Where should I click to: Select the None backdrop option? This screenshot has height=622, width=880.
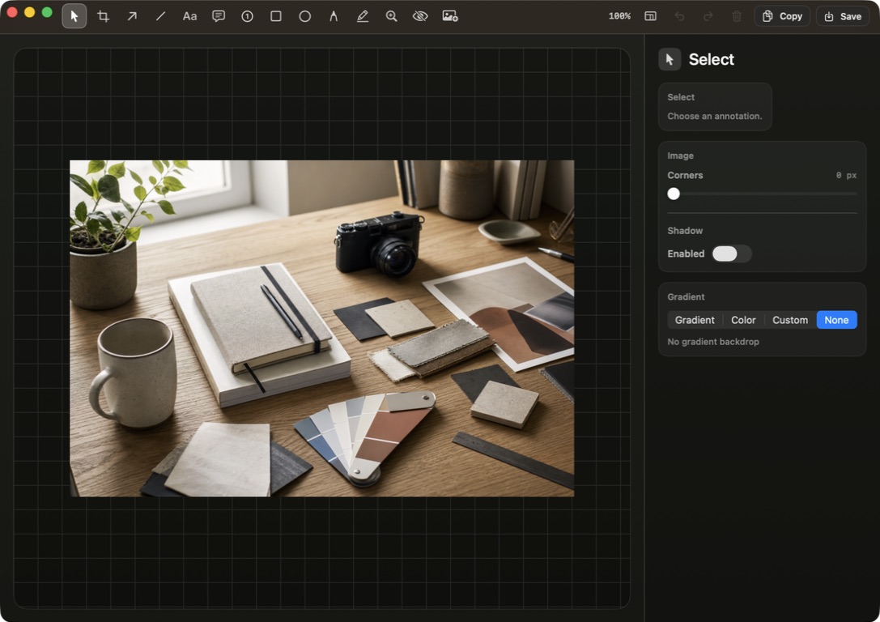click(836, 320)
